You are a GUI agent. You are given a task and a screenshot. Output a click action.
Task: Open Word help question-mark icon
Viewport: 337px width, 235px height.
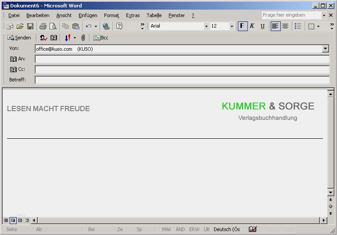point(119,26)
